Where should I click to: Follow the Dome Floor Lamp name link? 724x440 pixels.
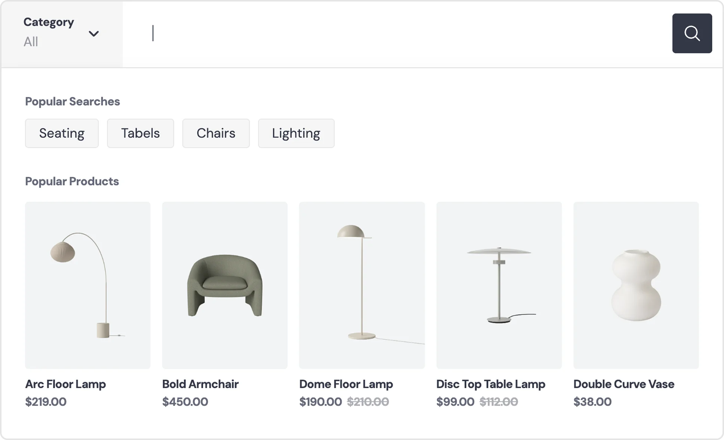346,384
